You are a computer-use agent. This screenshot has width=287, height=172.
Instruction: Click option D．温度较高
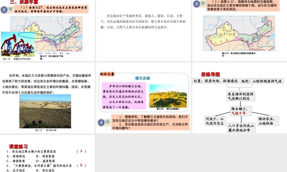pyautogui.click(x=45, y=161)
